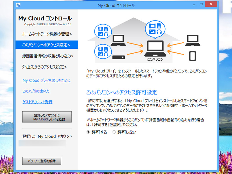Open the My Cloud プレイを楽しむために link

pyautogui.click(x=46, y=80)
